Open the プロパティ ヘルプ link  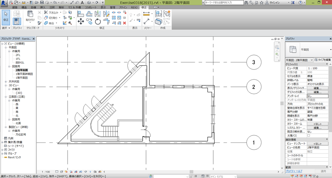pyautogui.click(x=294, y=171)
